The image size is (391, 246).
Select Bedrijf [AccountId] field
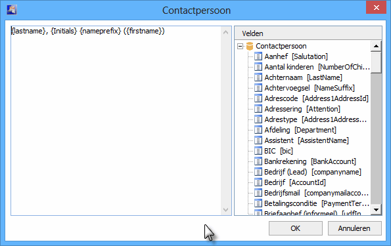pos(295,182)
